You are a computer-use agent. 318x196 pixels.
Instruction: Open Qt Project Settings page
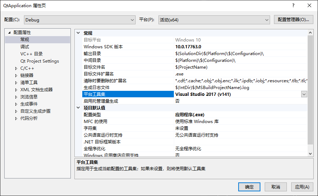(x=39, y=61)
